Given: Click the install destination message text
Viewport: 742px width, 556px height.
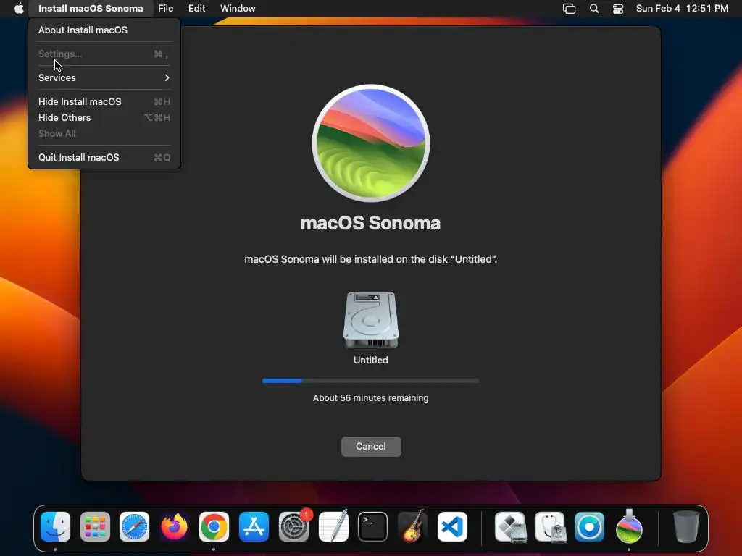Looking at the screenshot, I should (x=371, y=260).
